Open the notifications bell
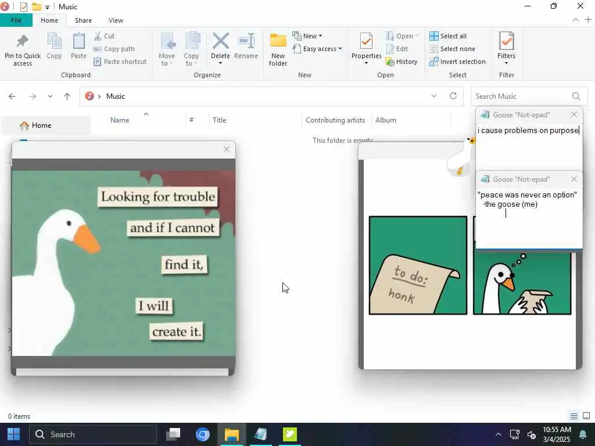595x446 pixels. coord(583,434)
